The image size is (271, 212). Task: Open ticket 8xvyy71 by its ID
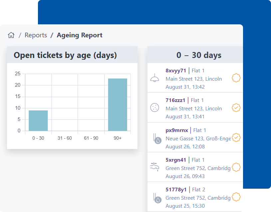(x=176, y=71)
